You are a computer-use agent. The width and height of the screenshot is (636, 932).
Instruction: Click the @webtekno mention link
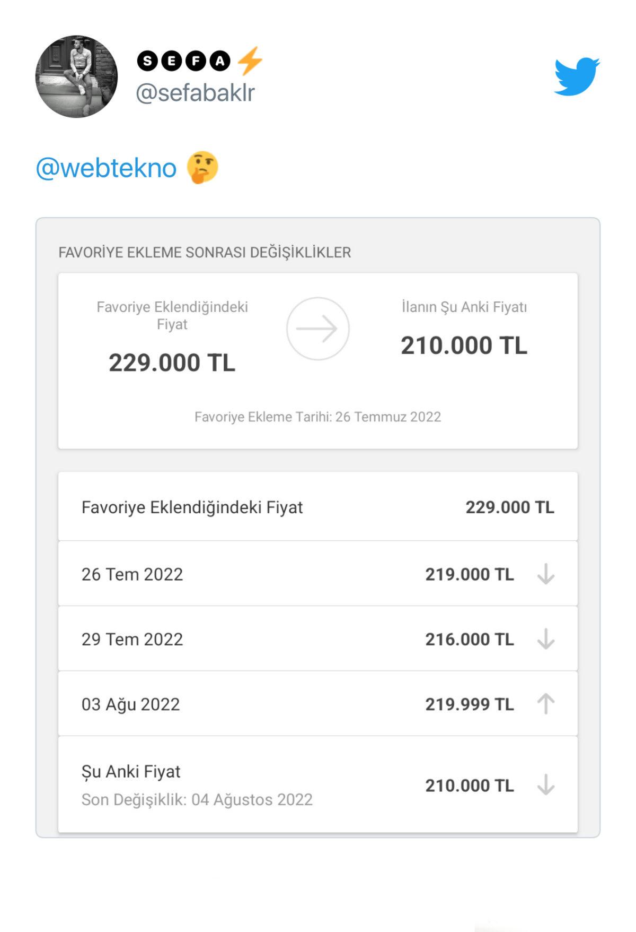[x=106, y=168]
